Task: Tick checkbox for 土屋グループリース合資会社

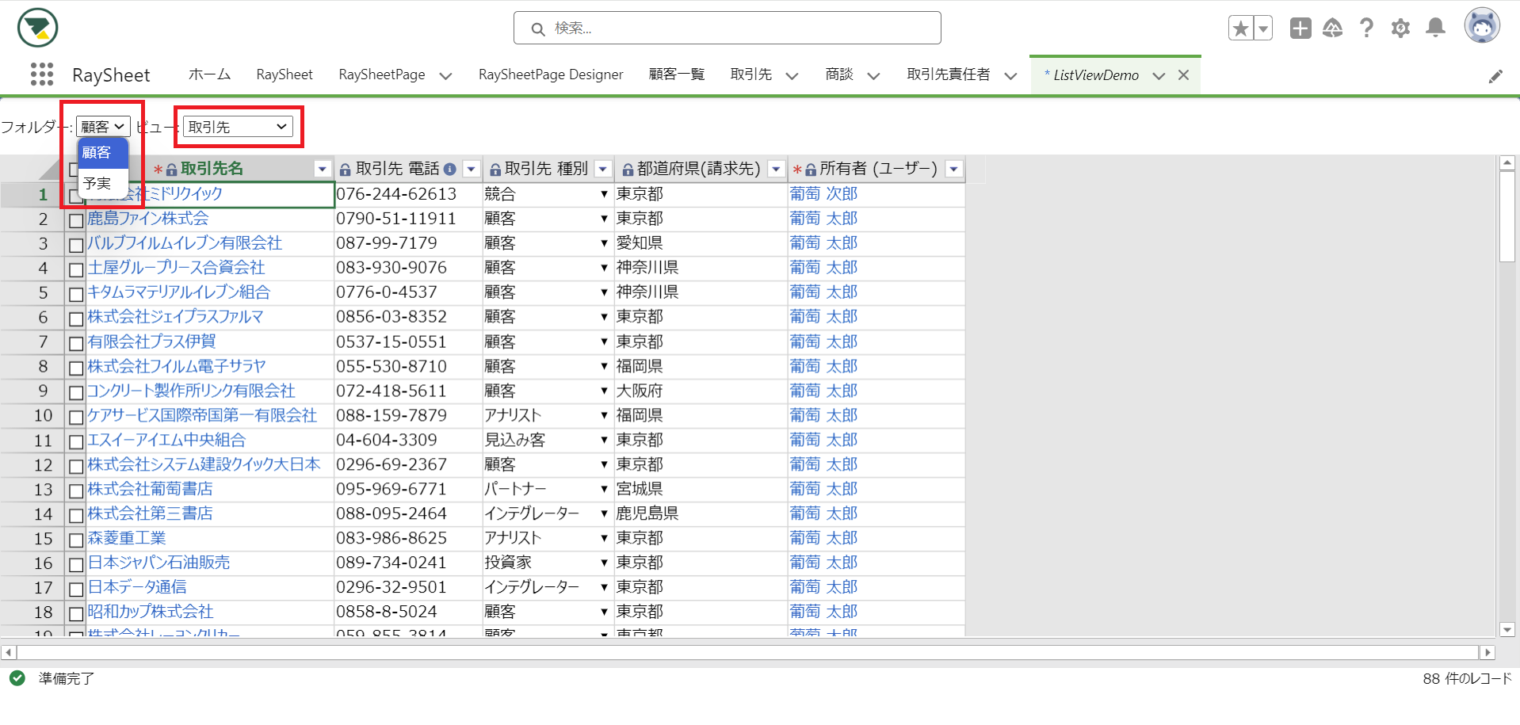Action: pyautogui.click(x=76, y=269)
